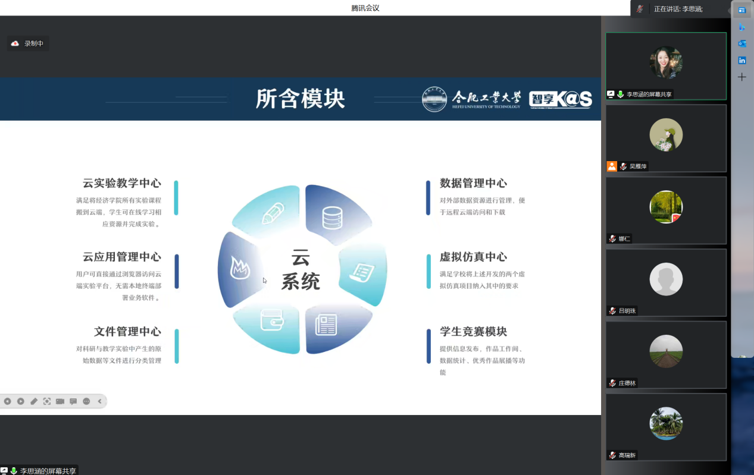This screenshot has height=475, width=754.
Task: Go to previous slide in presentation toolbar
Action: (8, 401)
